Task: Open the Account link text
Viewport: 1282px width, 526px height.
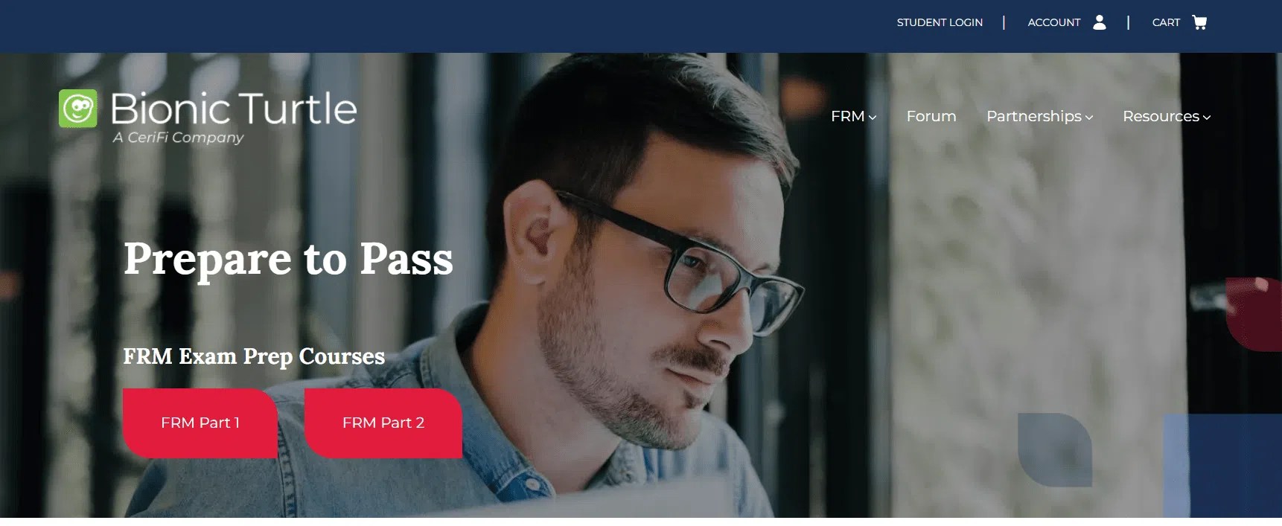Action: click(1053, 22)
